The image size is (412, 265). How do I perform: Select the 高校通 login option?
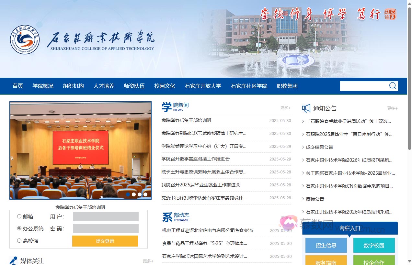[x=19, y=241]
